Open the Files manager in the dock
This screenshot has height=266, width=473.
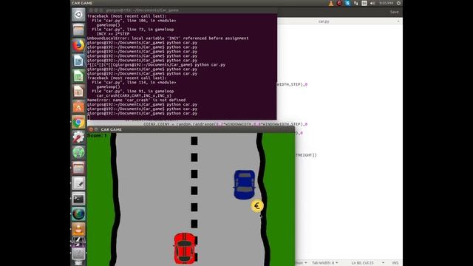pos(78,30)
